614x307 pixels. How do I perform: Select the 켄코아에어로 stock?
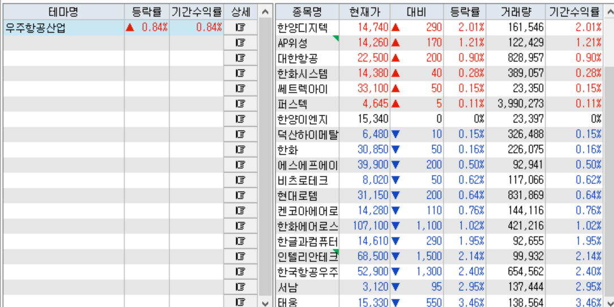[x=308, y=210]
